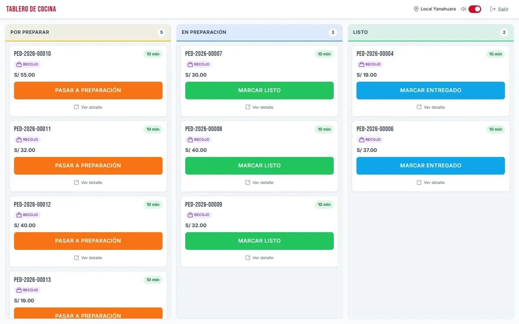Click the En Preparación column header
The height and width of the screenshot is (324, 519).
pyautogui.click(x=259, y=32)
